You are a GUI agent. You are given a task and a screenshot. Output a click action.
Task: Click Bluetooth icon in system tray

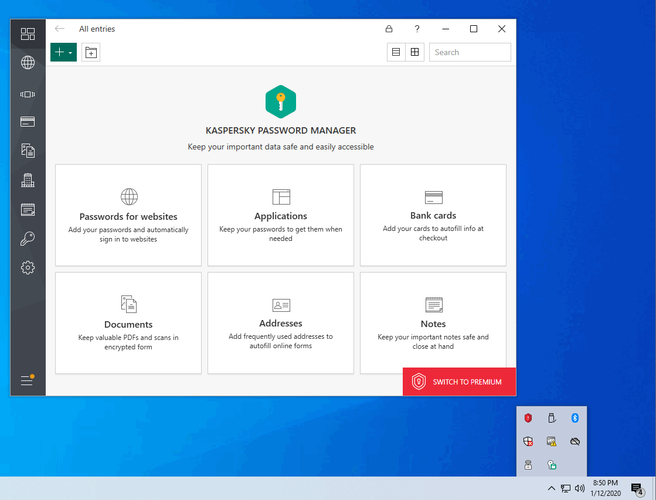click(575, 418)
